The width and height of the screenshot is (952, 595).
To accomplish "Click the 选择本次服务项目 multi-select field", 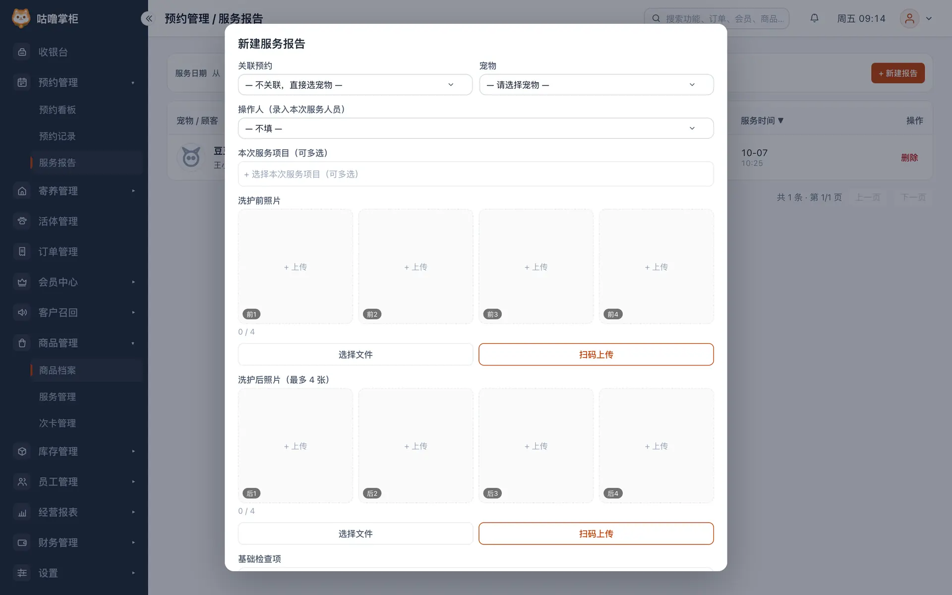I will (476, 174).
